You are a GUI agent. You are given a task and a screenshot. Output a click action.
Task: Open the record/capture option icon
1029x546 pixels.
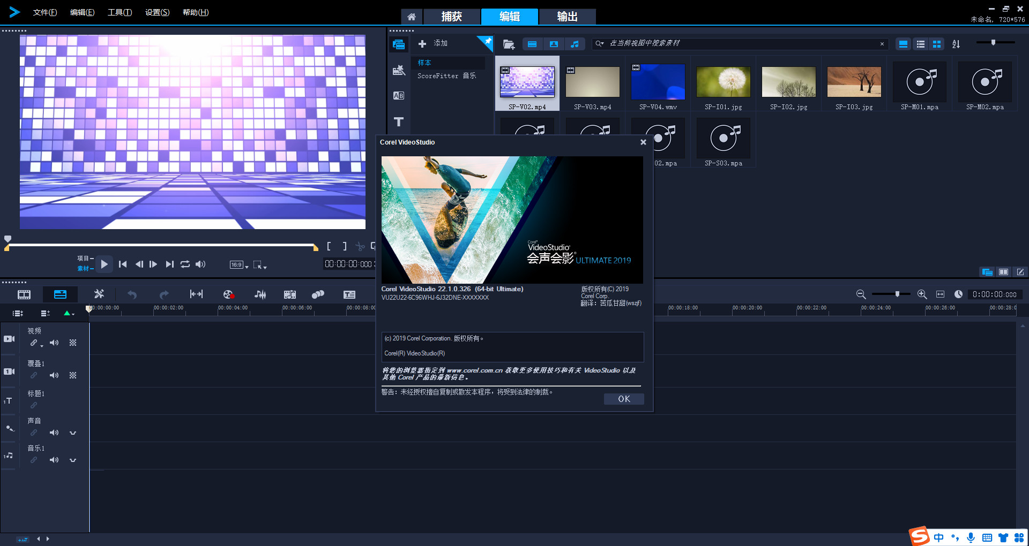[x=229, y=294]
